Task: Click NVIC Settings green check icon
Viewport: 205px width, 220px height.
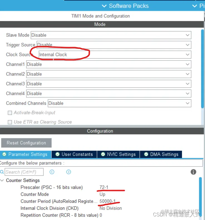Action: [x=103, y=154]
